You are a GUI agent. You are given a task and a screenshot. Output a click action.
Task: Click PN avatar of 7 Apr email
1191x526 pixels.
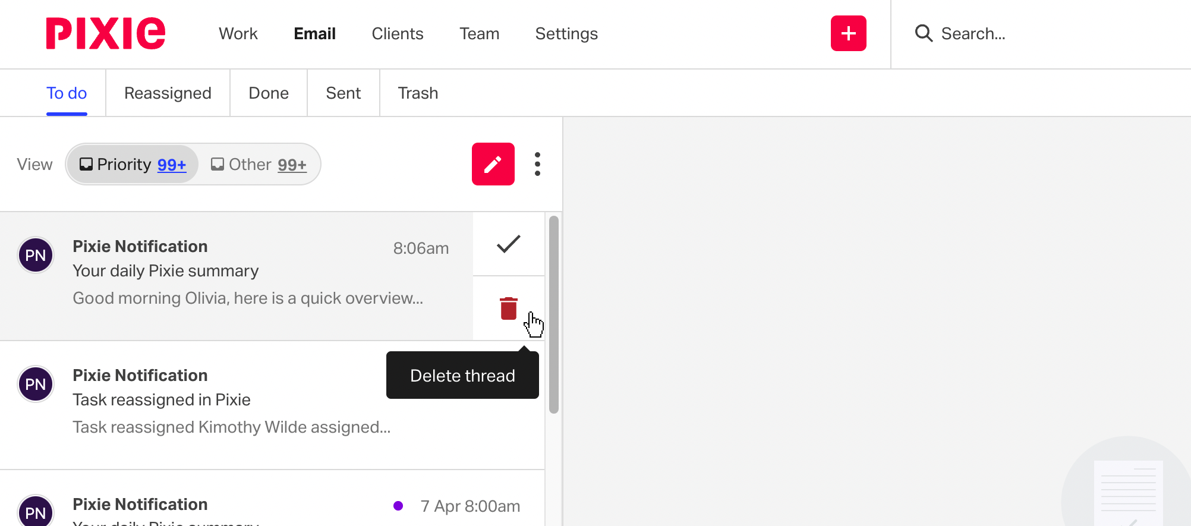pos(36,511)
